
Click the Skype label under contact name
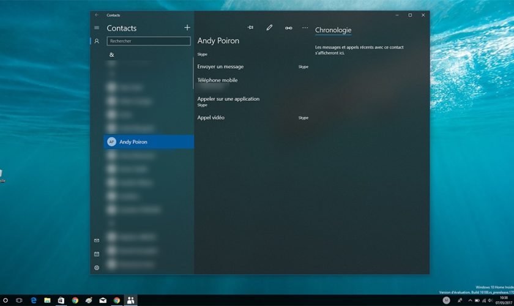203,54
